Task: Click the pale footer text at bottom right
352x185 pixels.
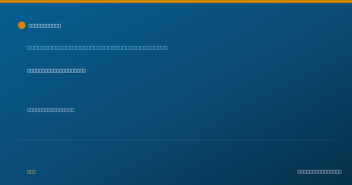Action: pos(319,171)
